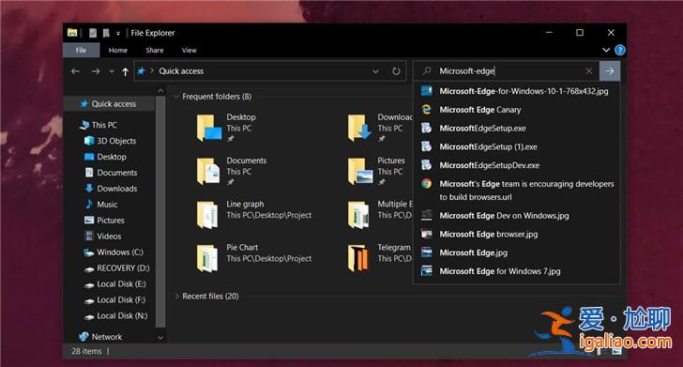The width and height of the screenshot is (683, 367).
Task: Select the Desktop folder icon in Frequent folders
Action: click(208, 128)
